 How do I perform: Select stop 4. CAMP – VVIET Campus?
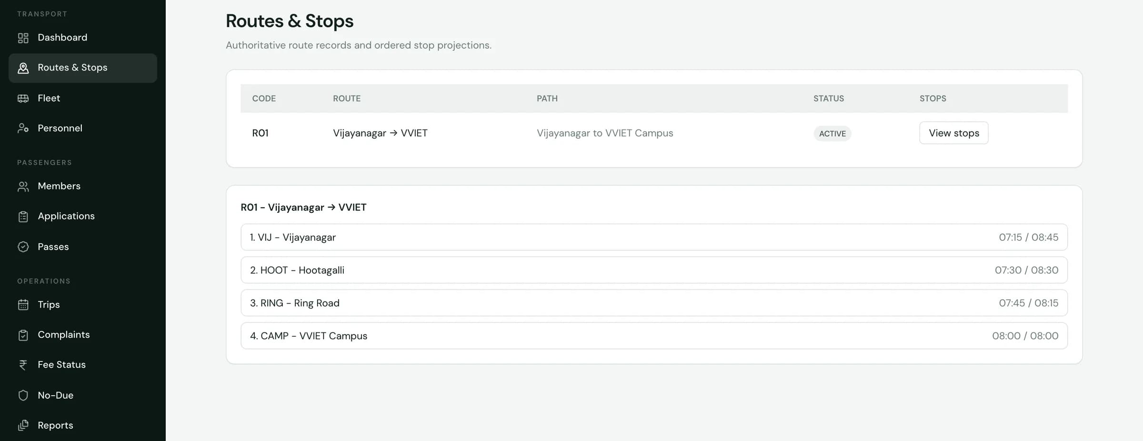pos(654,336)
